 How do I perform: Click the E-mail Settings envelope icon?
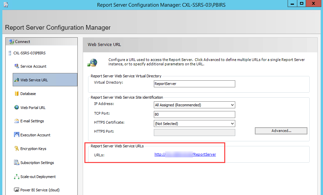coord(17,121)
